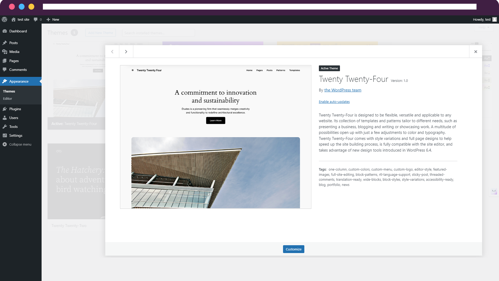Click the Posts pin icon
Viewport: 499px width, 281px height.
(5, 43)
